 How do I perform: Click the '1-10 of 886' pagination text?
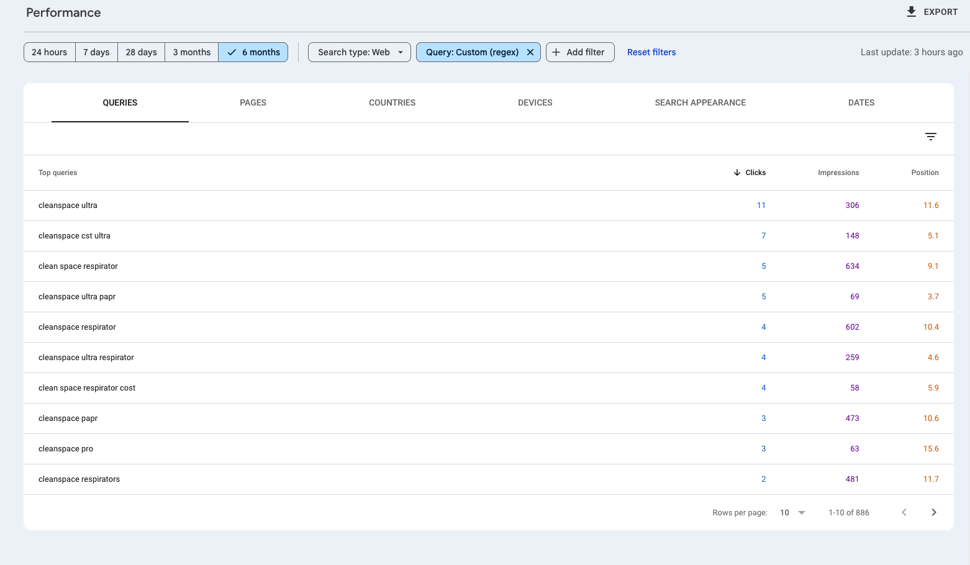click(x=849, y=513)
